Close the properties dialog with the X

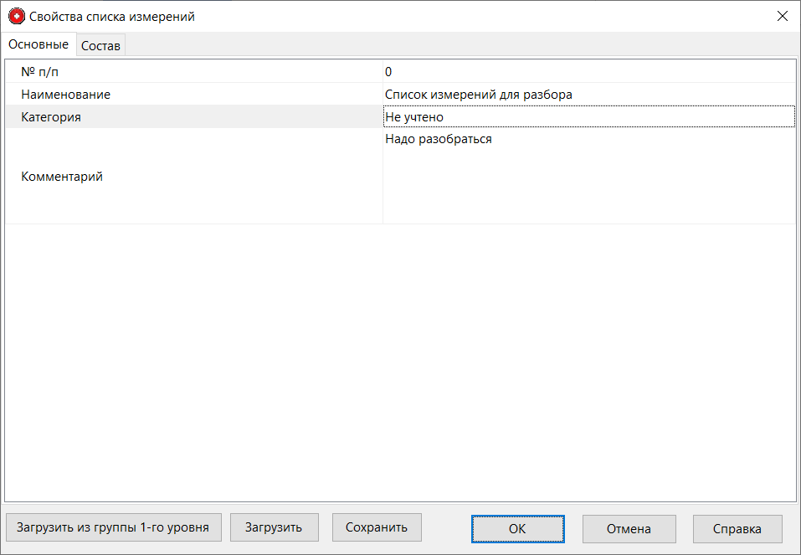[x=783, y=15]
